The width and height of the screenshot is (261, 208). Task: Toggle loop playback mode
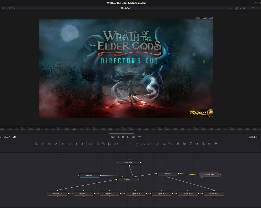139,137
